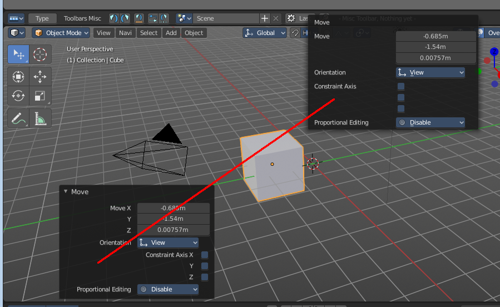
Task: Open Proportional Editing dropdown in bottom panel
Action: point(168,289)
